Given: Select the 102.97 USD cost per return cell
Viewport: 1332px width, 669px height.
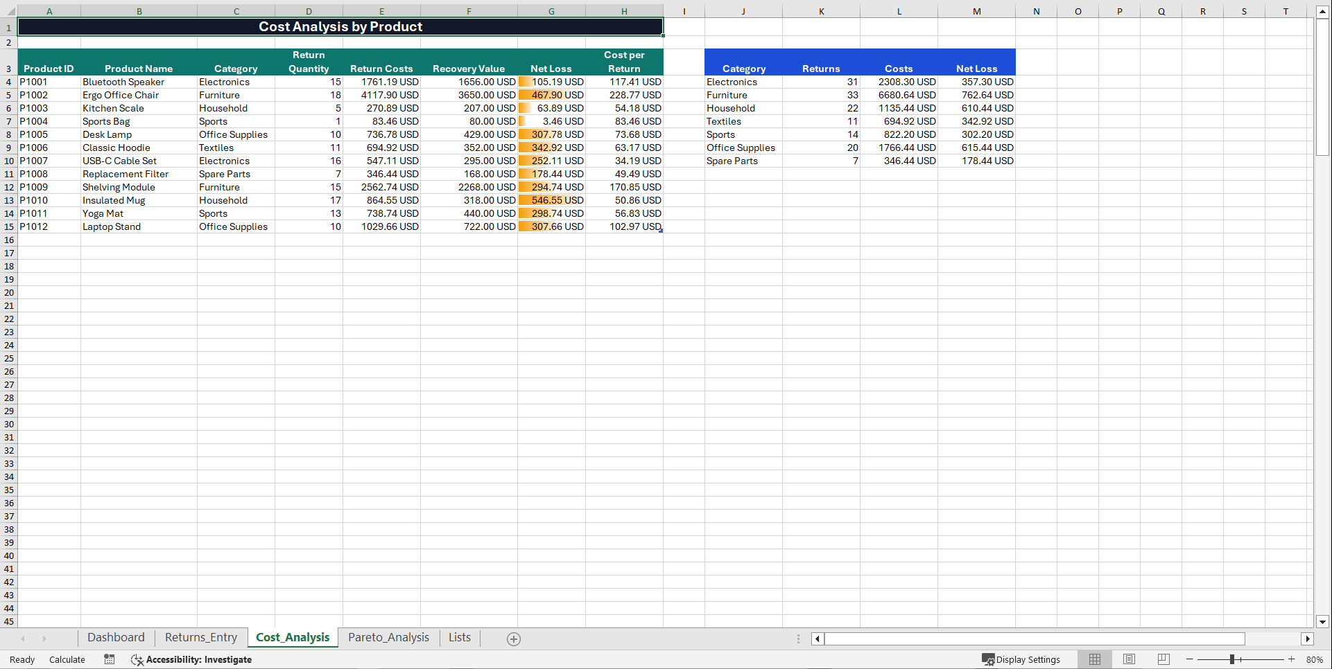Looking at the screenshot, I should (x=624, y=226).
